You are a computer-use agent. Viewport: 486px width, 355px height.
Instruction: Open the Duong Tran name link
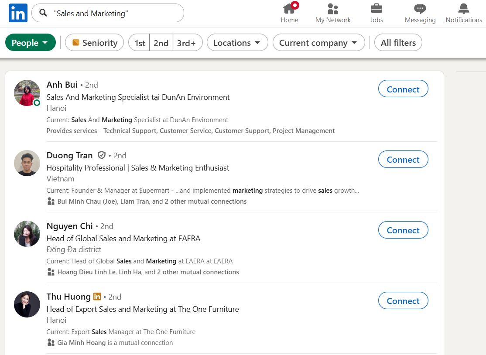click(69, 155)
